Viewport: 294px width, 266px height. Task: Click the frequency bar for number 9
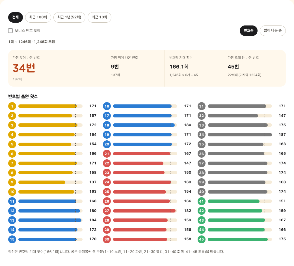50,182
